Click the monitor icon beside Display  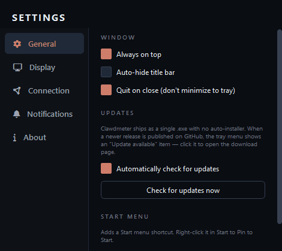tap(17, 68)
